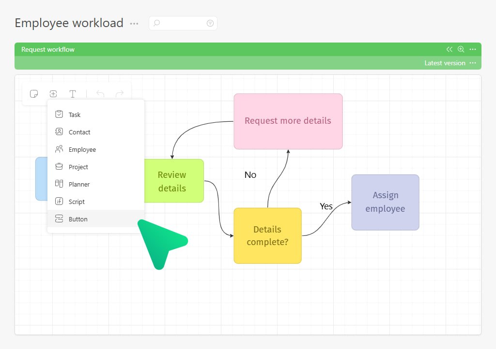The image size is (496, 349).
Task: Click the search magnifier icon
Action: point(156,23)
